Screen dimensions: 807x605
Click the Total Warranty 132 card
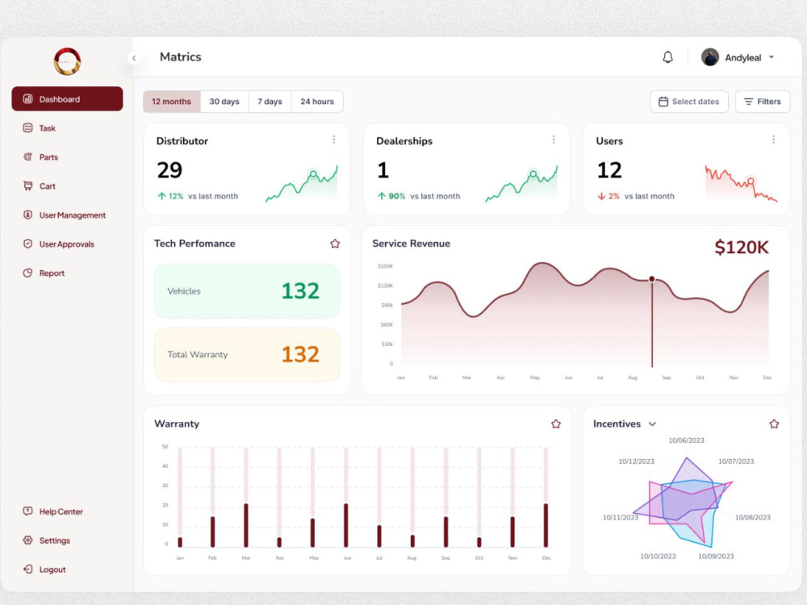247,354
